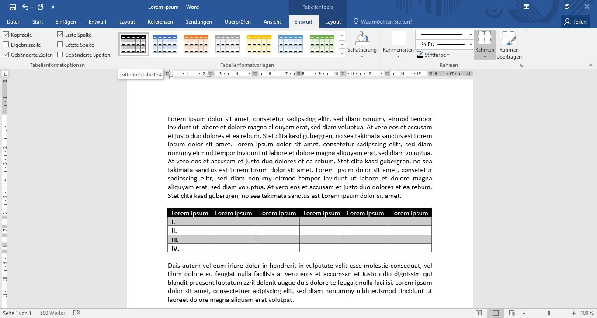Click the Rahmenarten icon

[398, 38]
